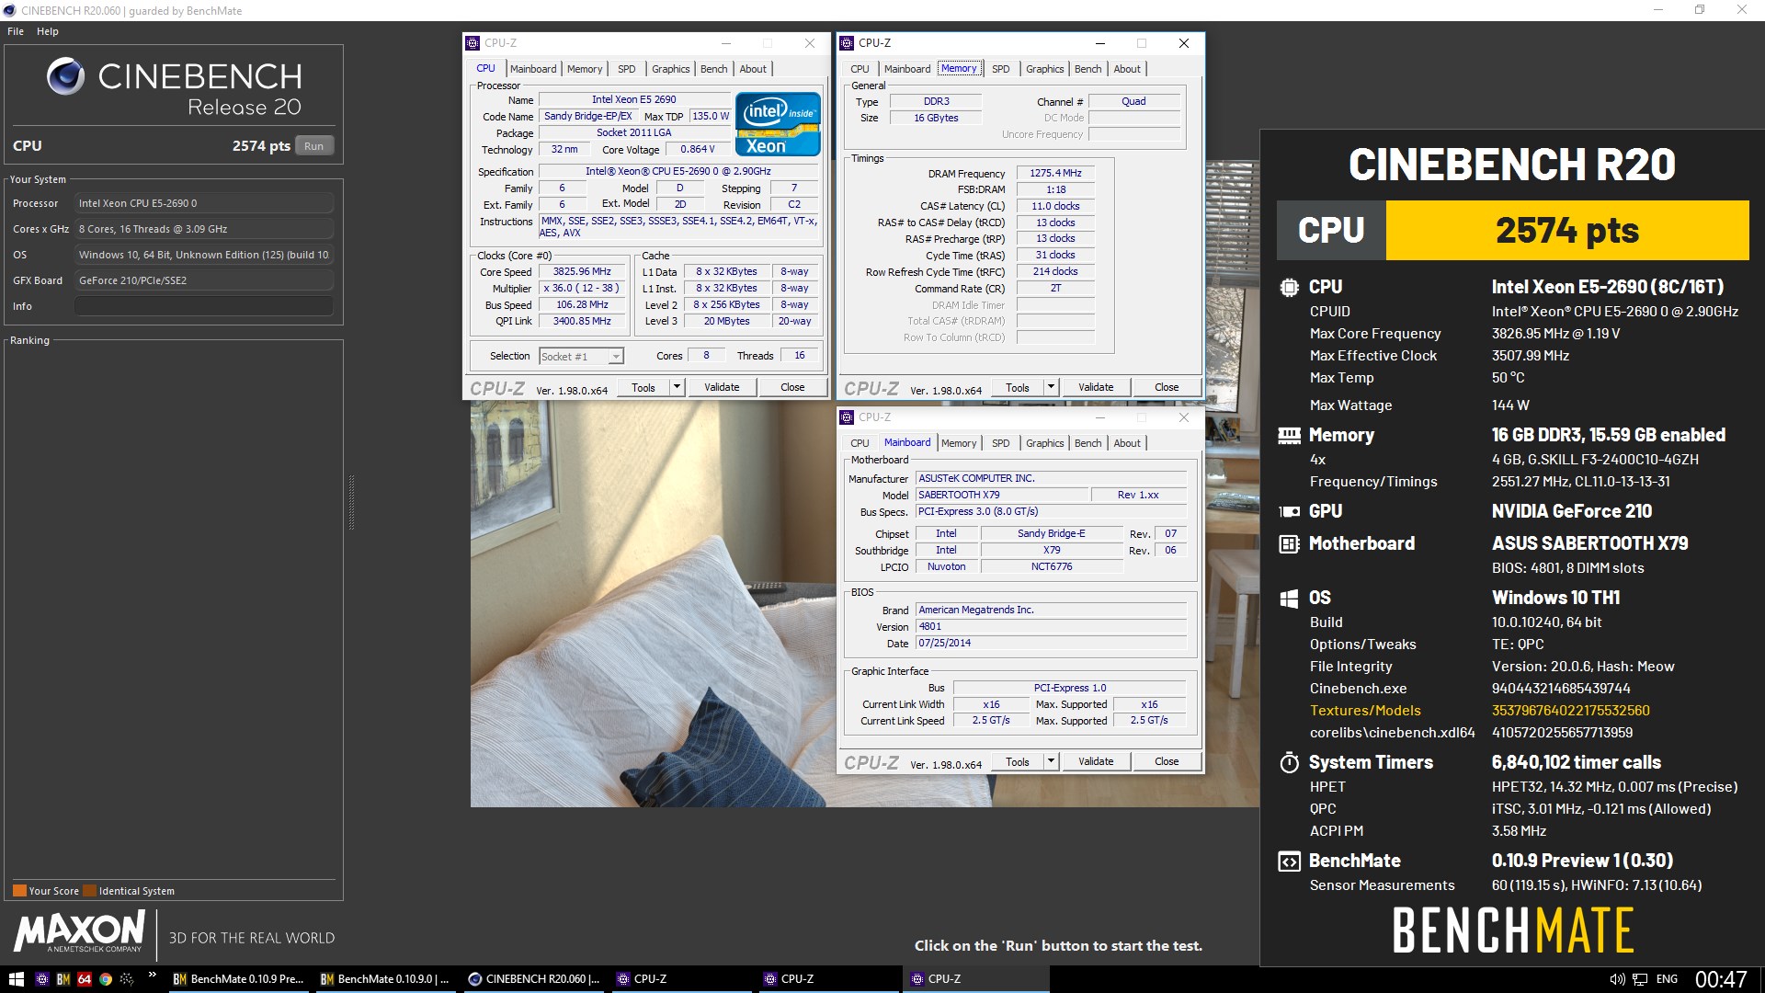
Task: Switch to CINEBENCH R20.060 taskbar button
Action: (534, 979)
